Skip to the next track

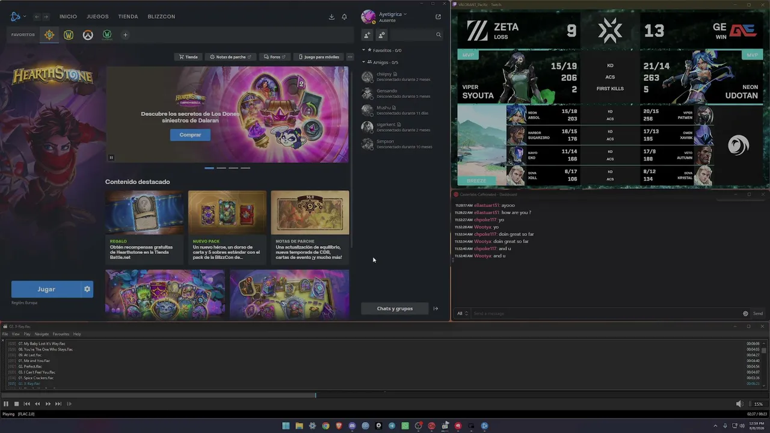(58, 404)
